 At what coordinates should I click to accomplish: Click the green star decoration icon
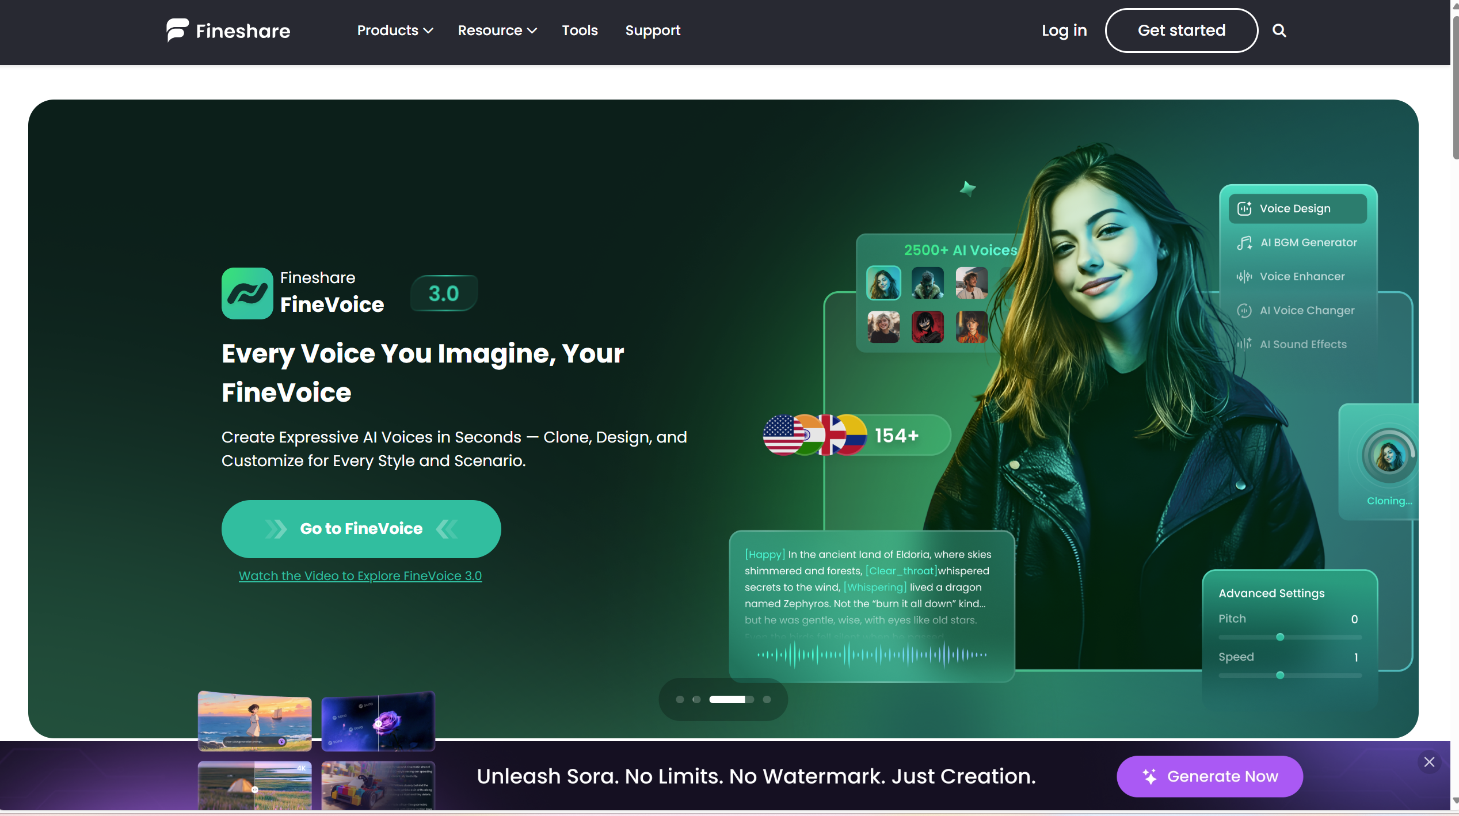point(968,188)
